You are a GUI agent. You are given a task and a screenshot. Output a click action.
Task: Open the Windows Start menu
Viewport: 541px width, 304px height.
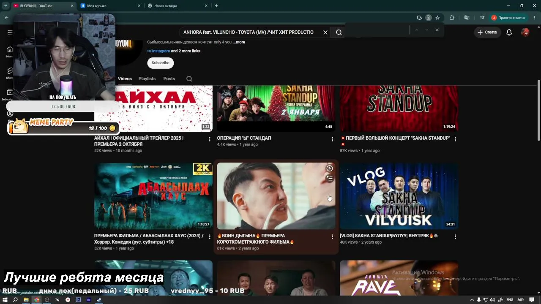5,300
